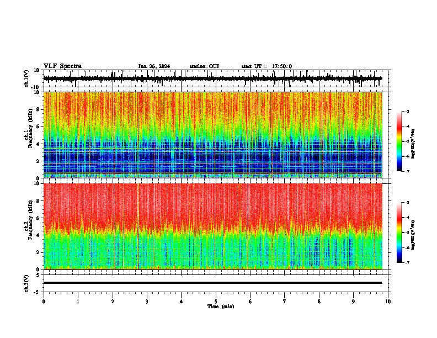The image size is (437, 338).
Task: Click time axis tick label "6"
Action: [251, 302]
